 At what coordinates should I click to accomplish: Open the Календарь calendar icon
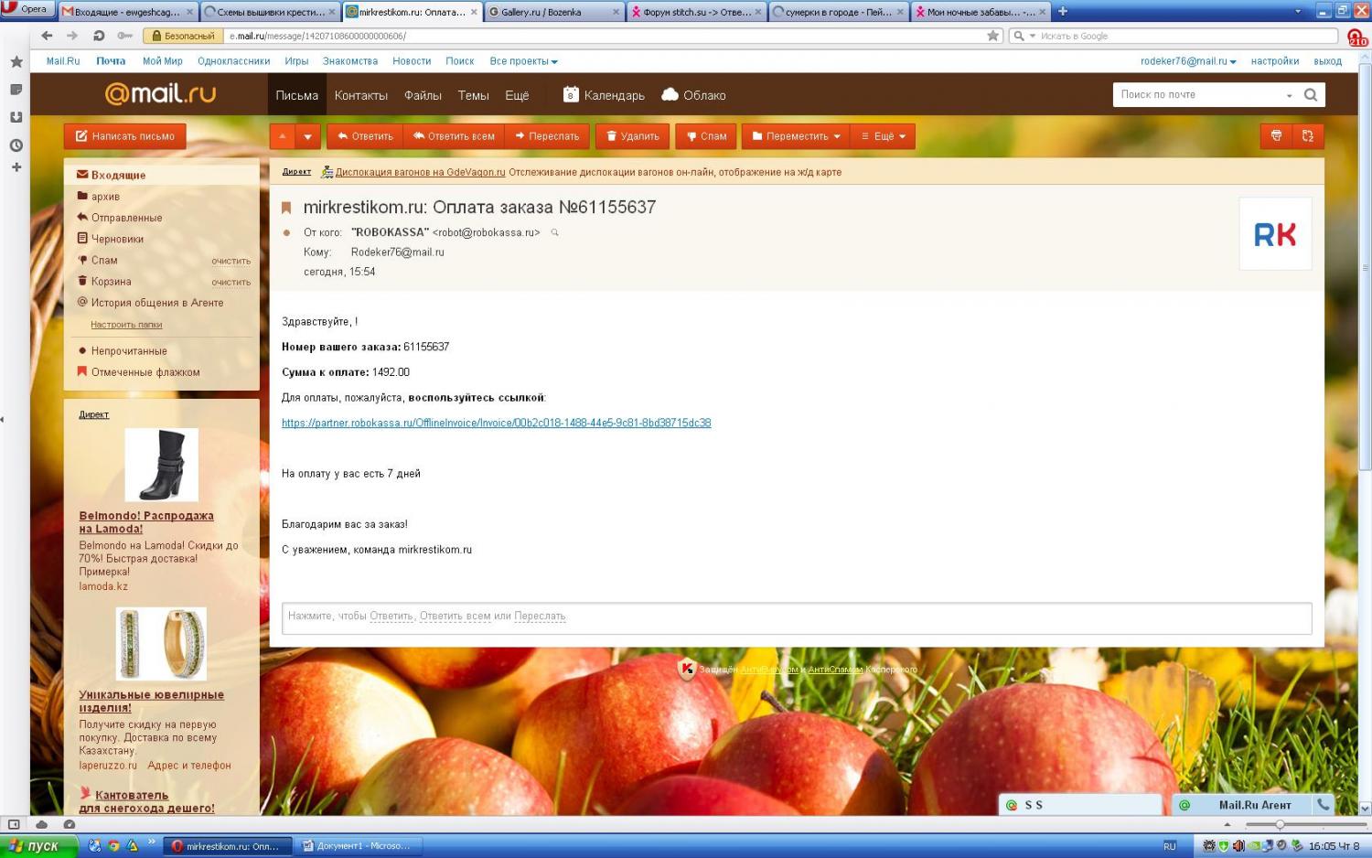(571, 95)
